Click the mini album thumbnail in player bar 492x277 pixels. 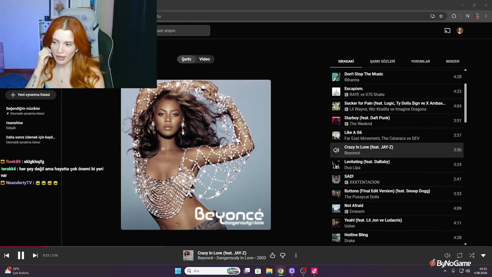188,255
